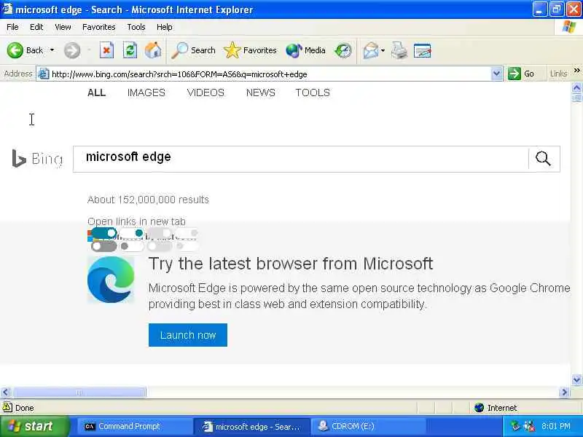Viewport: 583px width, 437px height.
Task: Open the Tools menu
Action: pyautogui.click(x=136, y=27)
